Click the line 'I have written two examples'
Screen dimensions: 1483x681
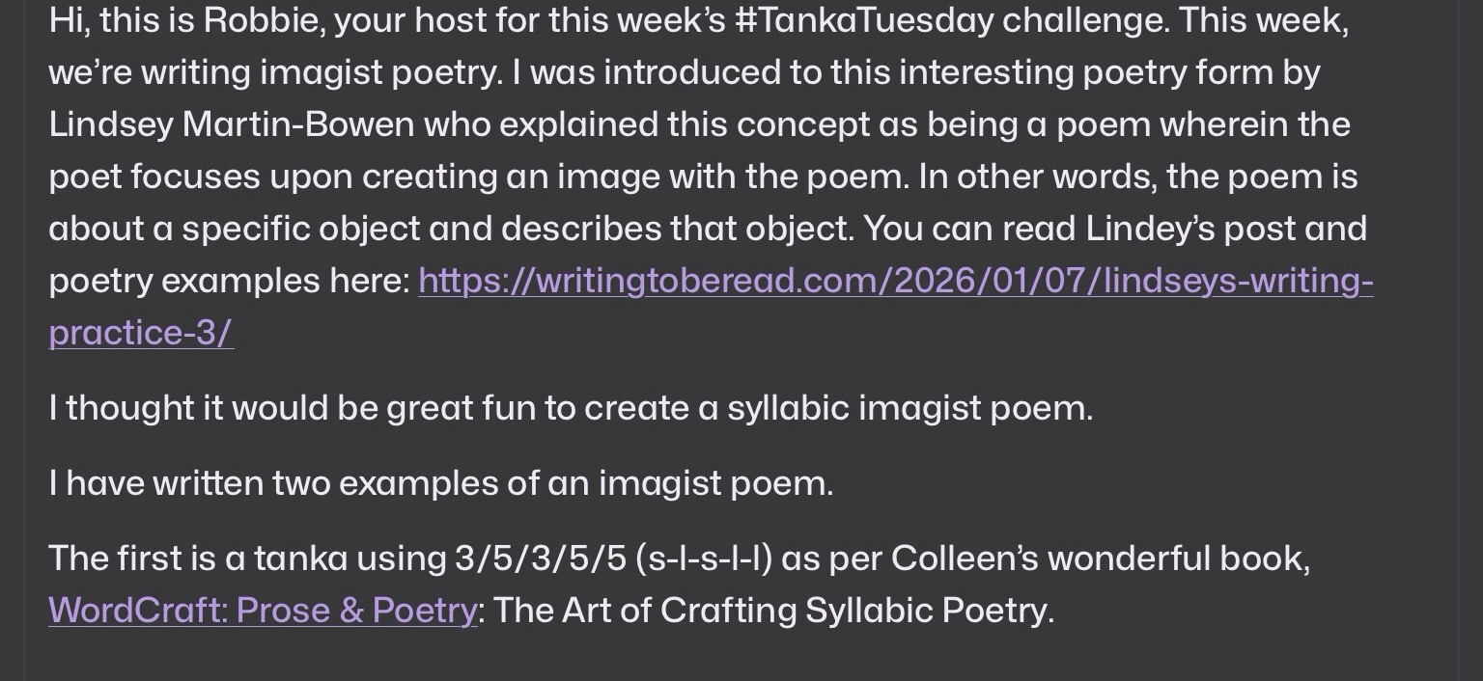pyautogui.click(x=440, y=483)
